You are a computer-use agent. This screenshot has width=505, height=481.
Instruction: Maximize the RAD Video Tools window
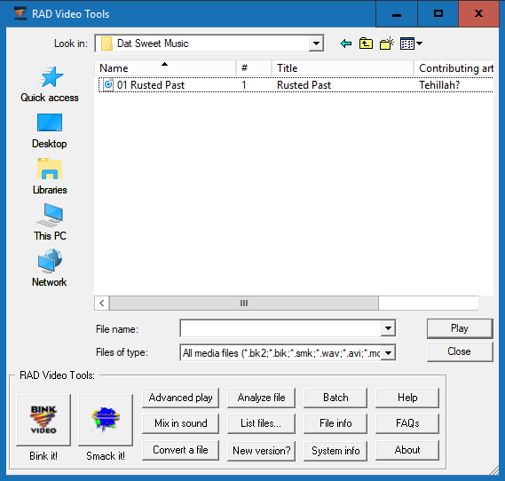pyautogui.click(x=438, y=14)
